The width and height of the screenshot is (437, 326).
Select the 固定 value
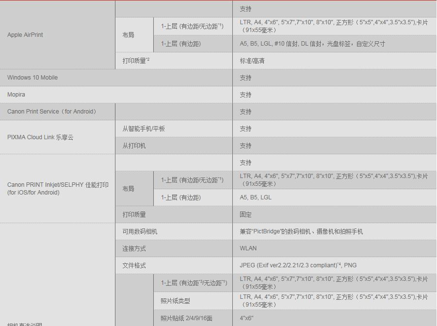(x=245, y=214)
